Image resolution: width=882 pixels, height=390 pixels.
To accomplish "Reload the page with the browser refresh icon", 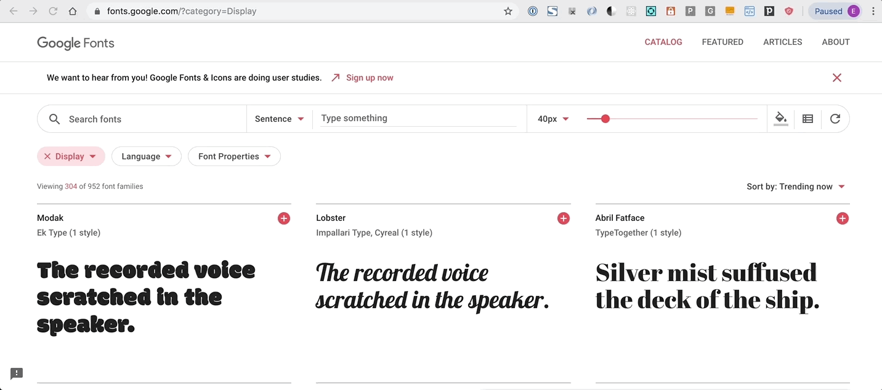I will 53,11.
